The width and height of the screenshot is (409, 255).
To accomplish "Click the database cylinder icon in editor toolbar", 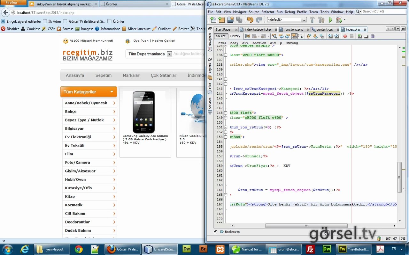I will pyautogui.click(x=373, y=36).
